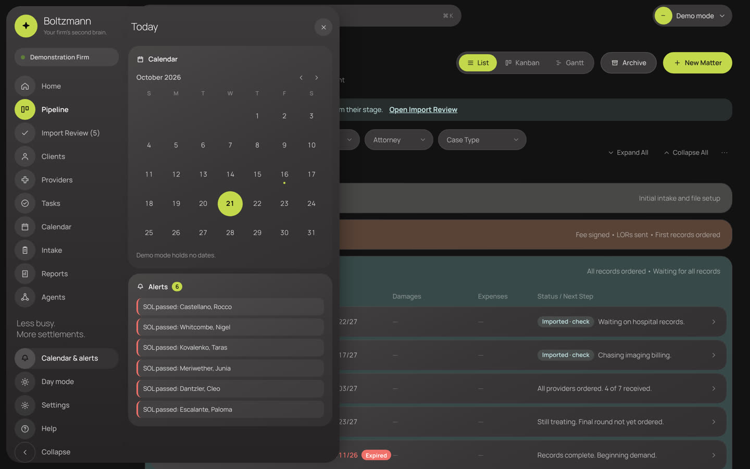
Task: Open the Settings gear icon
Action: coord(25,405)
